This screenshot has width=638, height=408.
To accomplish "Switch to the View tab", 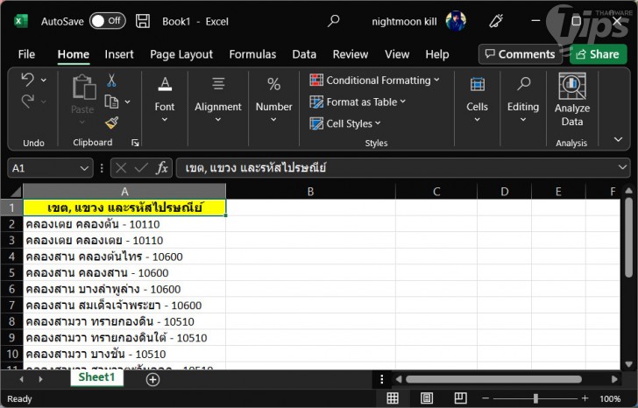I will pyautogui.click(x=397, y=54).
